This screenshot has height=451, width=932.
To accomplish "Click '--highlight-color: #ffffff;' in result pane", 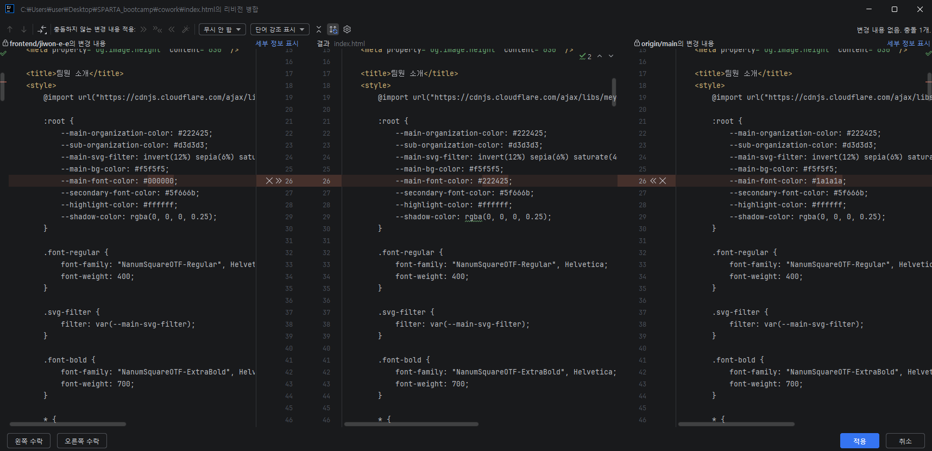I will (454, 205).
